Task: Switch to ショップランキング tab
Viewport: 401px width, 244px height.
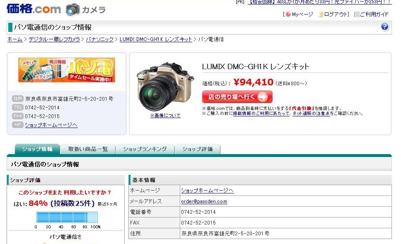Action: tap(145, 149)
